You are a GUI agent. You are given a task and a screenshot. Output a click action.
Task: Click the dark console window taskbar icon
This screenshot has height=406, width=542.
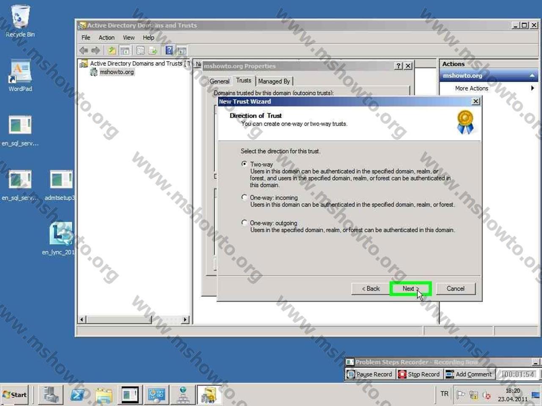click(x=130, y=395)
